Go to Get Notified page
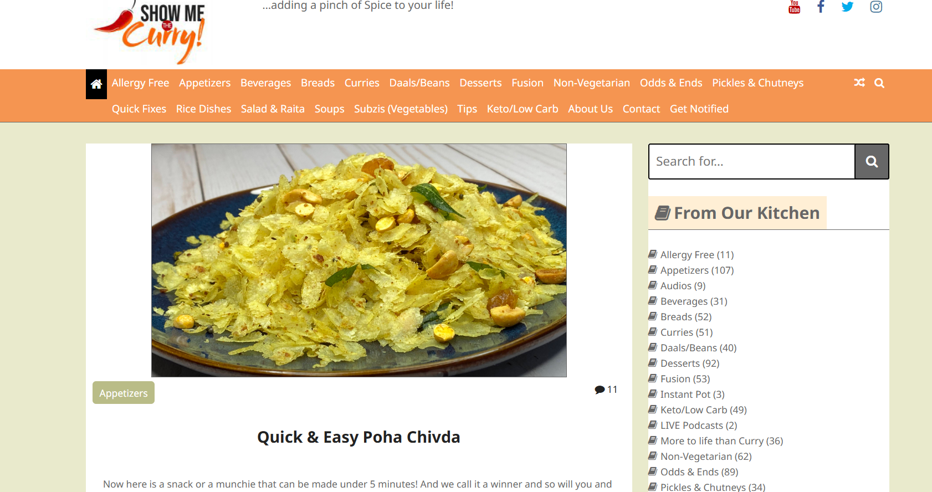 pyautogui.click(x=699, y=109)
